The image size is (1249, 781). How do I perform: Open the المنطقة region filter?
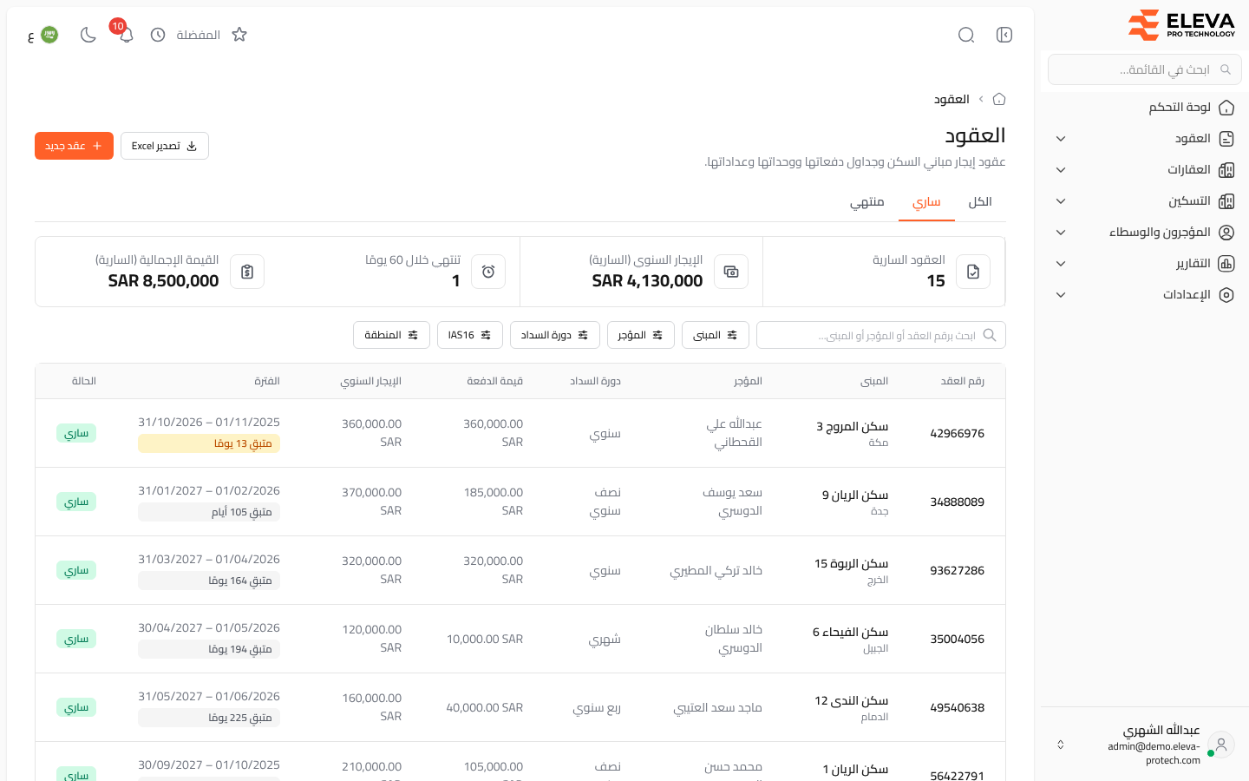click(x=391, y=335)
